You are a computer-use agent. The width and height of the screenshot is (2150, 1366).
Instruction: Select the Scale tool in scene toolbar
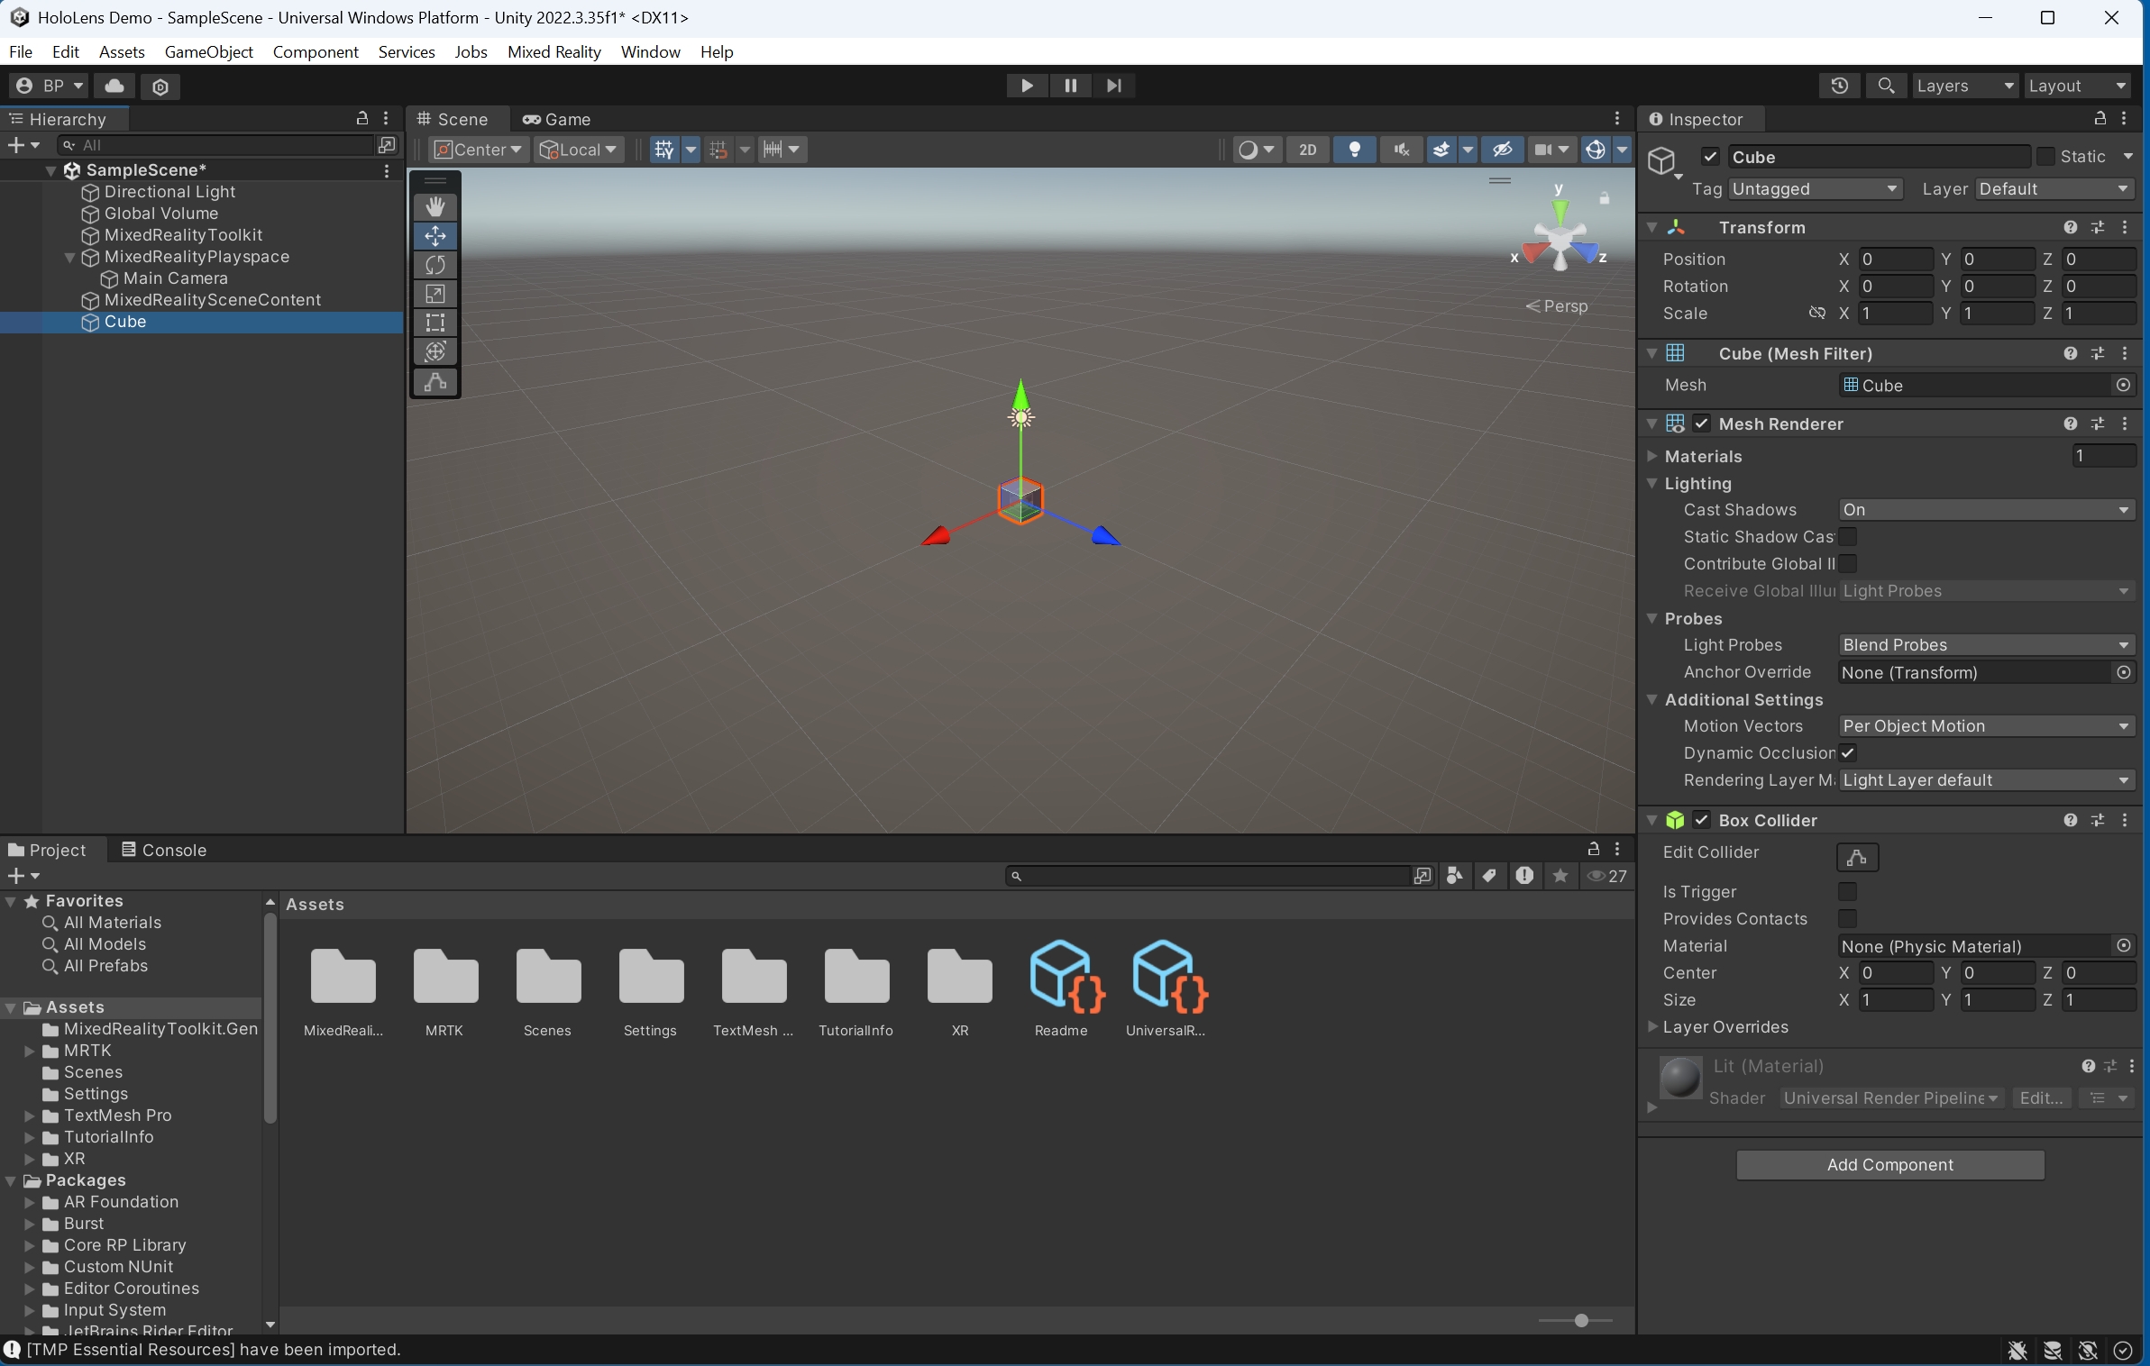click(x=435, y=294)
